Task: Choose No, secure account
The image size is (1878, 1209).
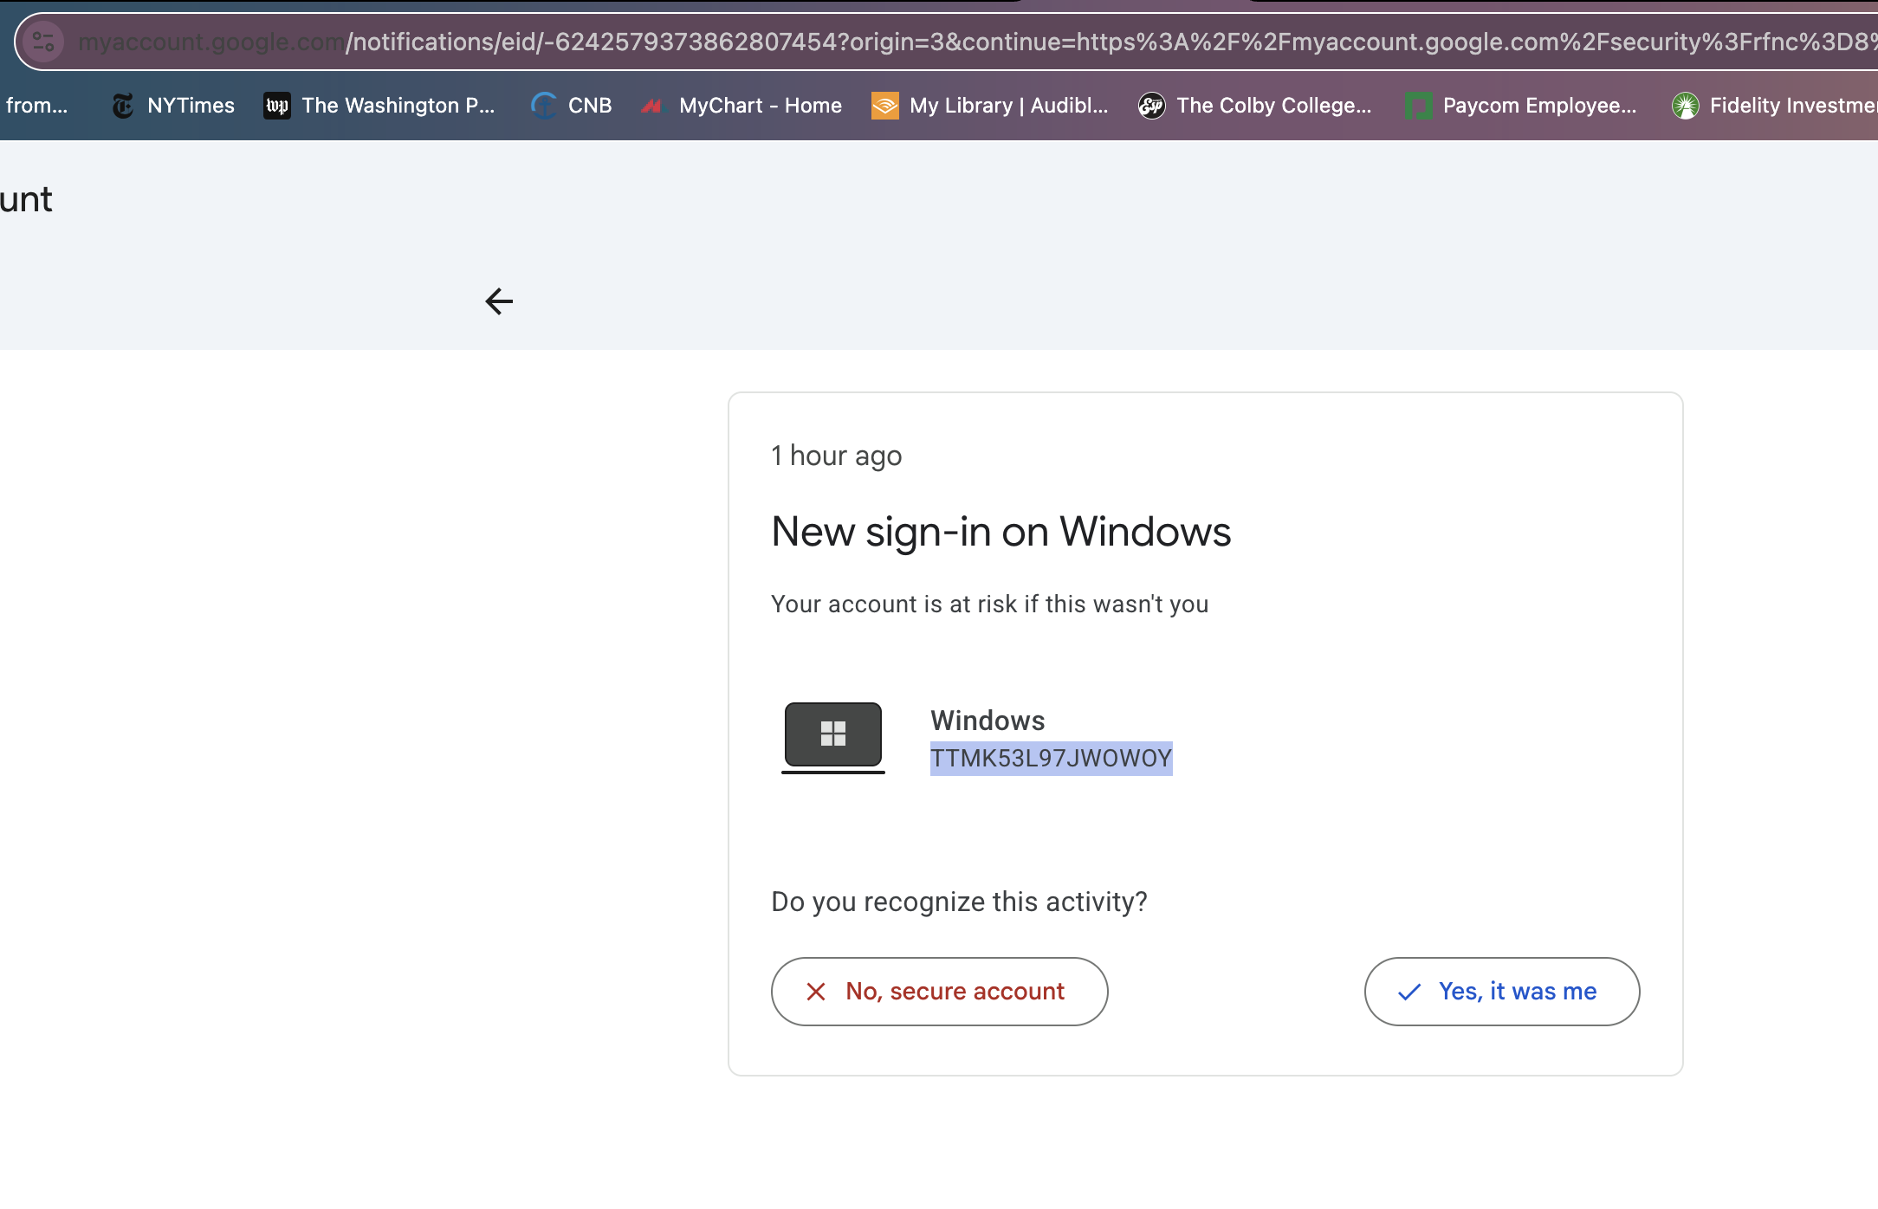Action: (939, 991)
